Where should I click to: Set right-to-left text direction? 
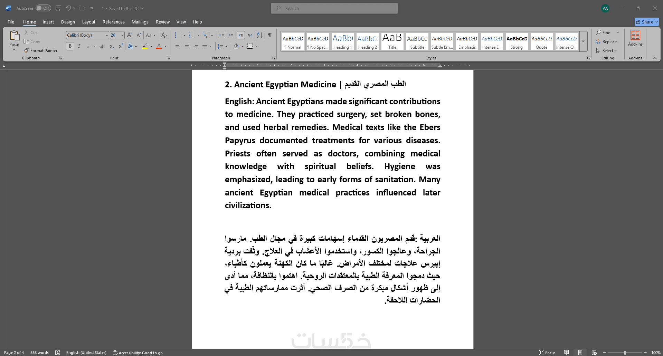(x=250, y=35)
